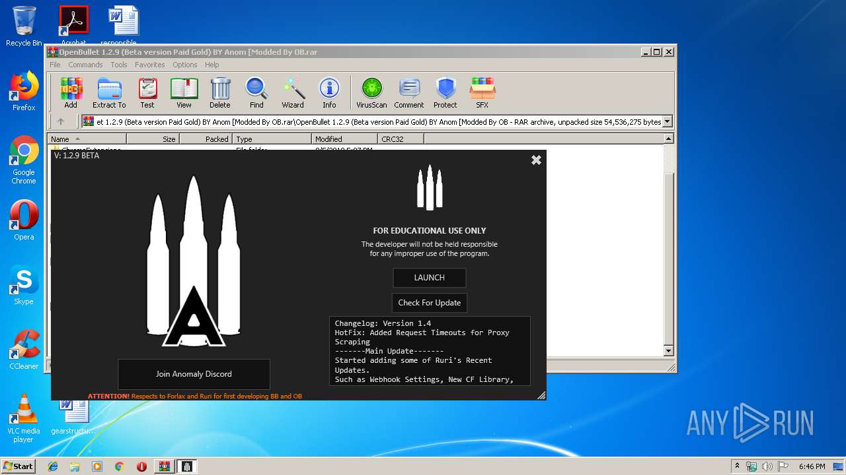Select the Firefox desktop shortcut
Viewport: 846px width, 475px height.
pyautogui.click(x=24, y=92)
